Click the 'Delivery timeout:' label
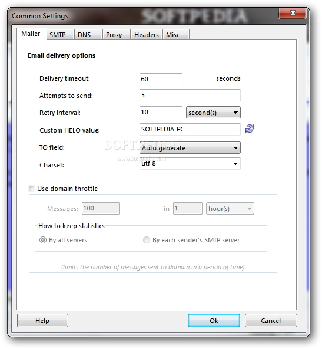322x349 pixels. [x=65, y=78]
